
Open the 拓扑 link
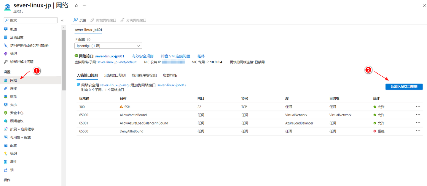(201, 56)
